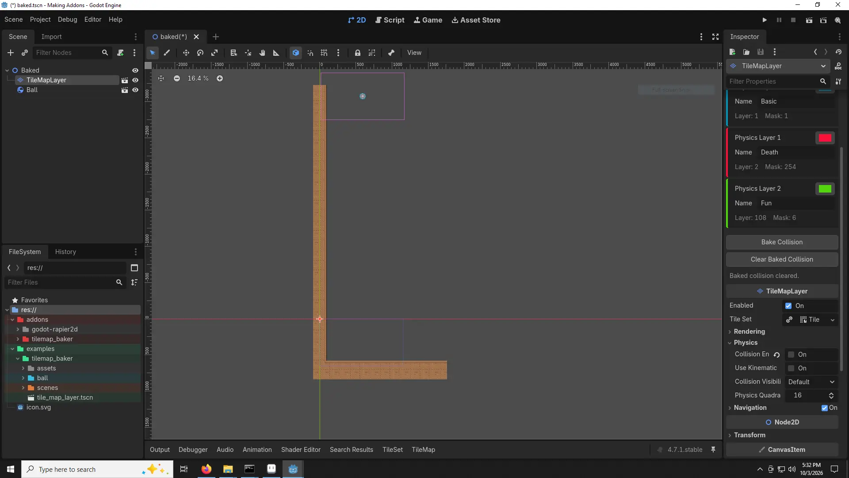This screenshot has height=478, width=849.
Task: Zoom out with the minus icon
Action: [177, 78]
